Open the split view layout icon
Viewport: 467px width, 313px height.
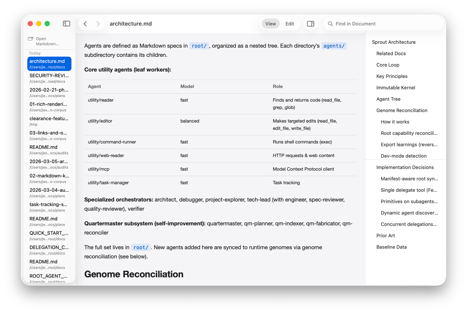311,23
